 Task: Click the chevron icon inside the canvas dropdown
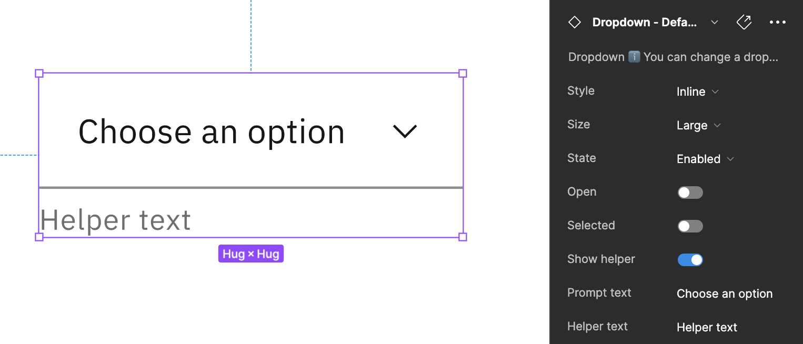pos(405,131)
